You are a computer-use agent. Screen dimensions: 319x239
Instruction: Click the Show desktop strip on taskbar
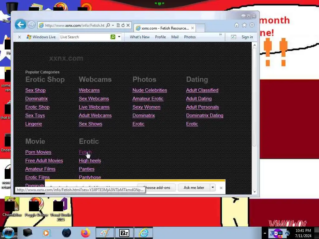click(317, 233)
